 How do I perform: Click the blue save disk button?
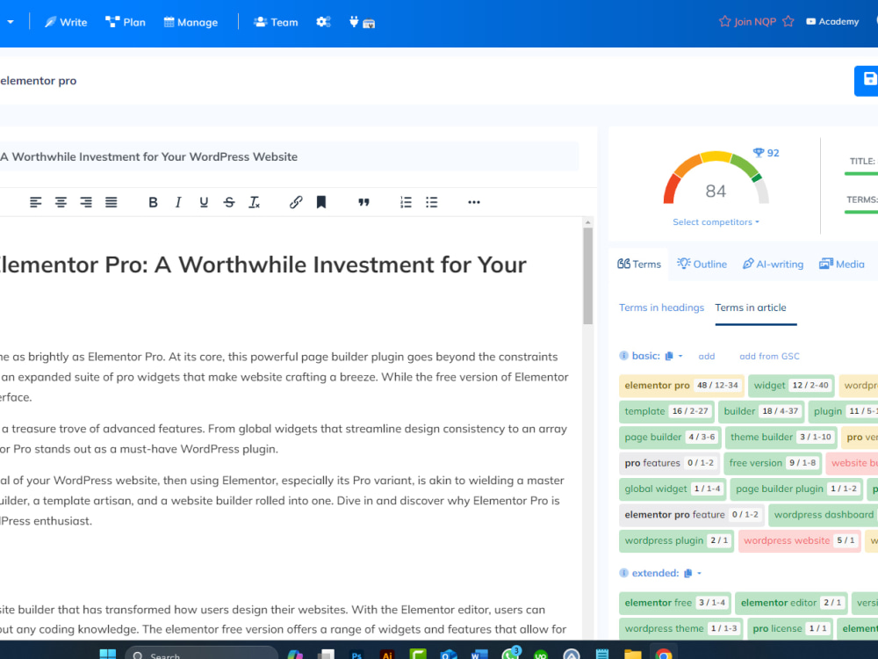867,81
